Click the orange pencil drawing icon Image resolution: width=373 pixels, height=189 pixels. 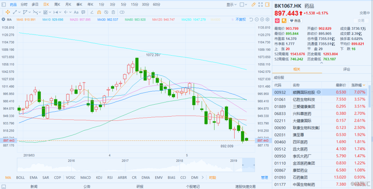[254, 5]
